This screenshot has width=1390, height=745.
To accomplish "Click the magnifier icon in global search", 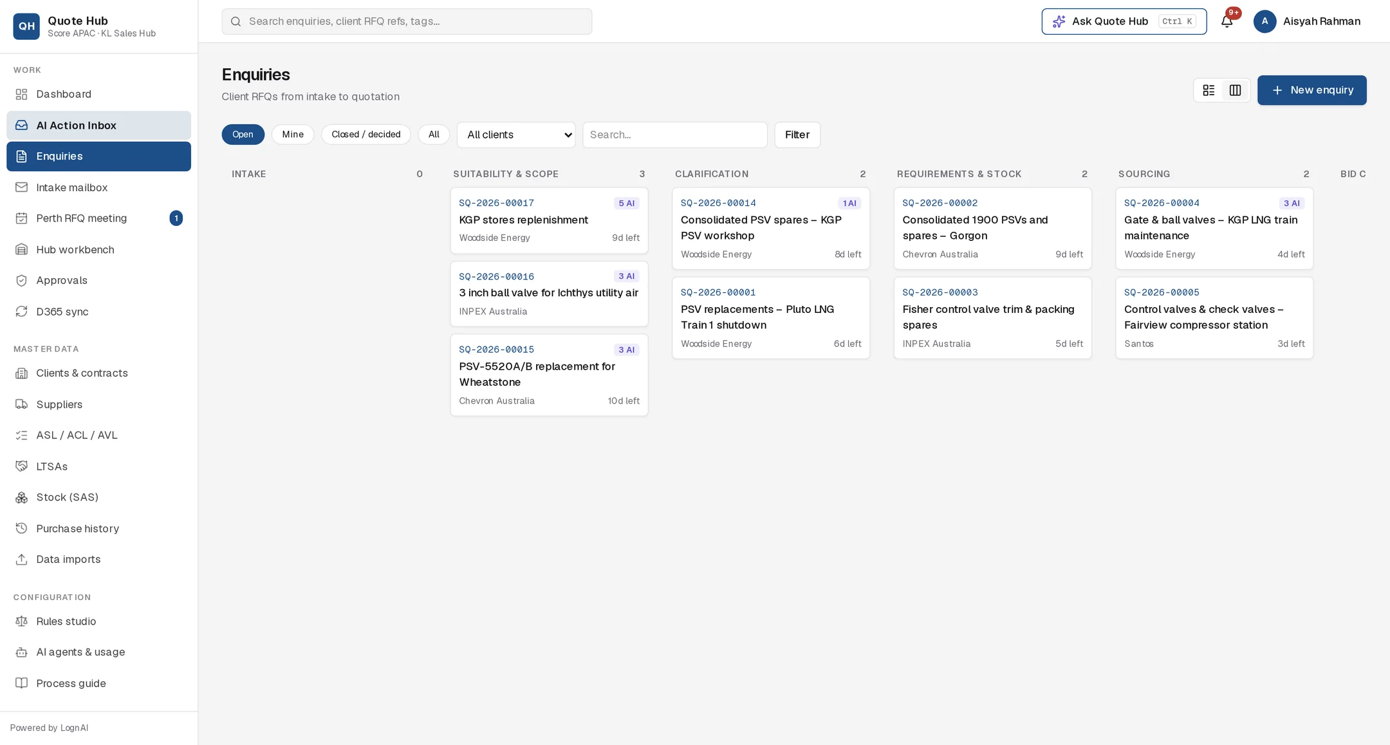I will coord(236,22).
